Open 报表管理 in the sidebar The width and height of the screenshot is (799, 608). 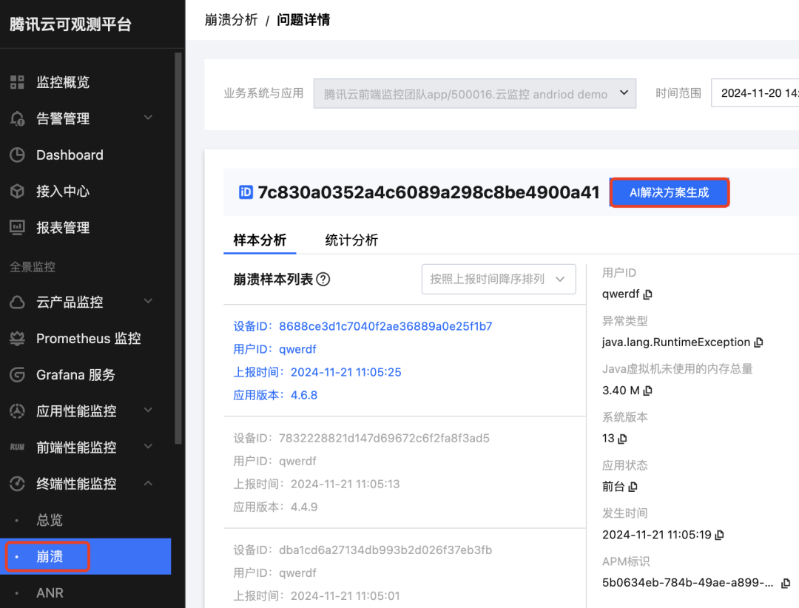(63, 227)
